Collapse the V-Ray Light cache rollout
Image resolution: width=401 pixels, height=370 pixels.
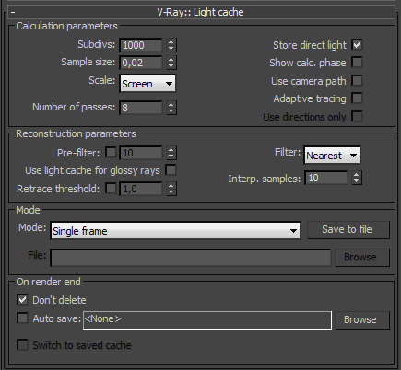tap(13, 13)
